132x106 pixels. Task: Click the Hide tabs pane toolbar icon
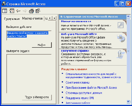(12, 11)
